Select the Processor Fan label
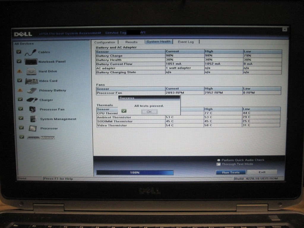This screenshot has width=304, height=228. [x=52, y=110]
